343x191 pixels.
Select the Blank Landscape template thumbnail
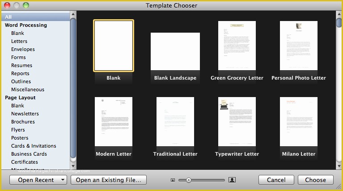tap(175, 51)
